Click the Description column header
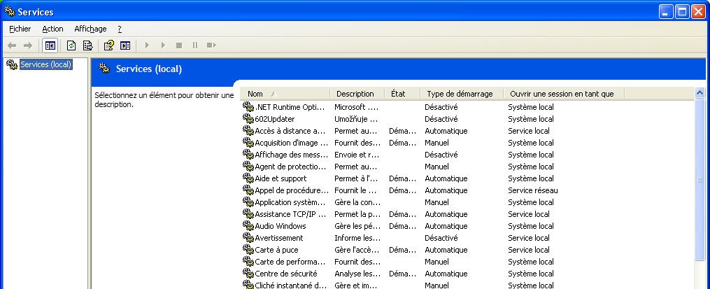The image size is (710, 289). (x=356, y=94)
